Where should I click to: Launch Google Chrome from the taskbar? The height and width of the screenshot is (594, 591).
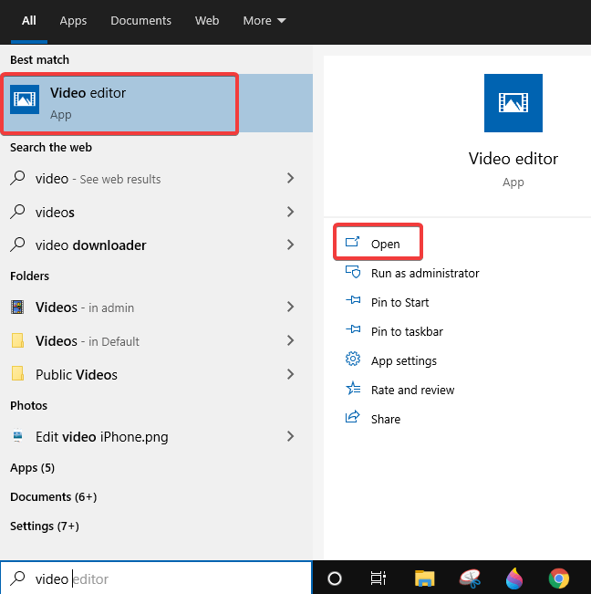click(559, 578)
